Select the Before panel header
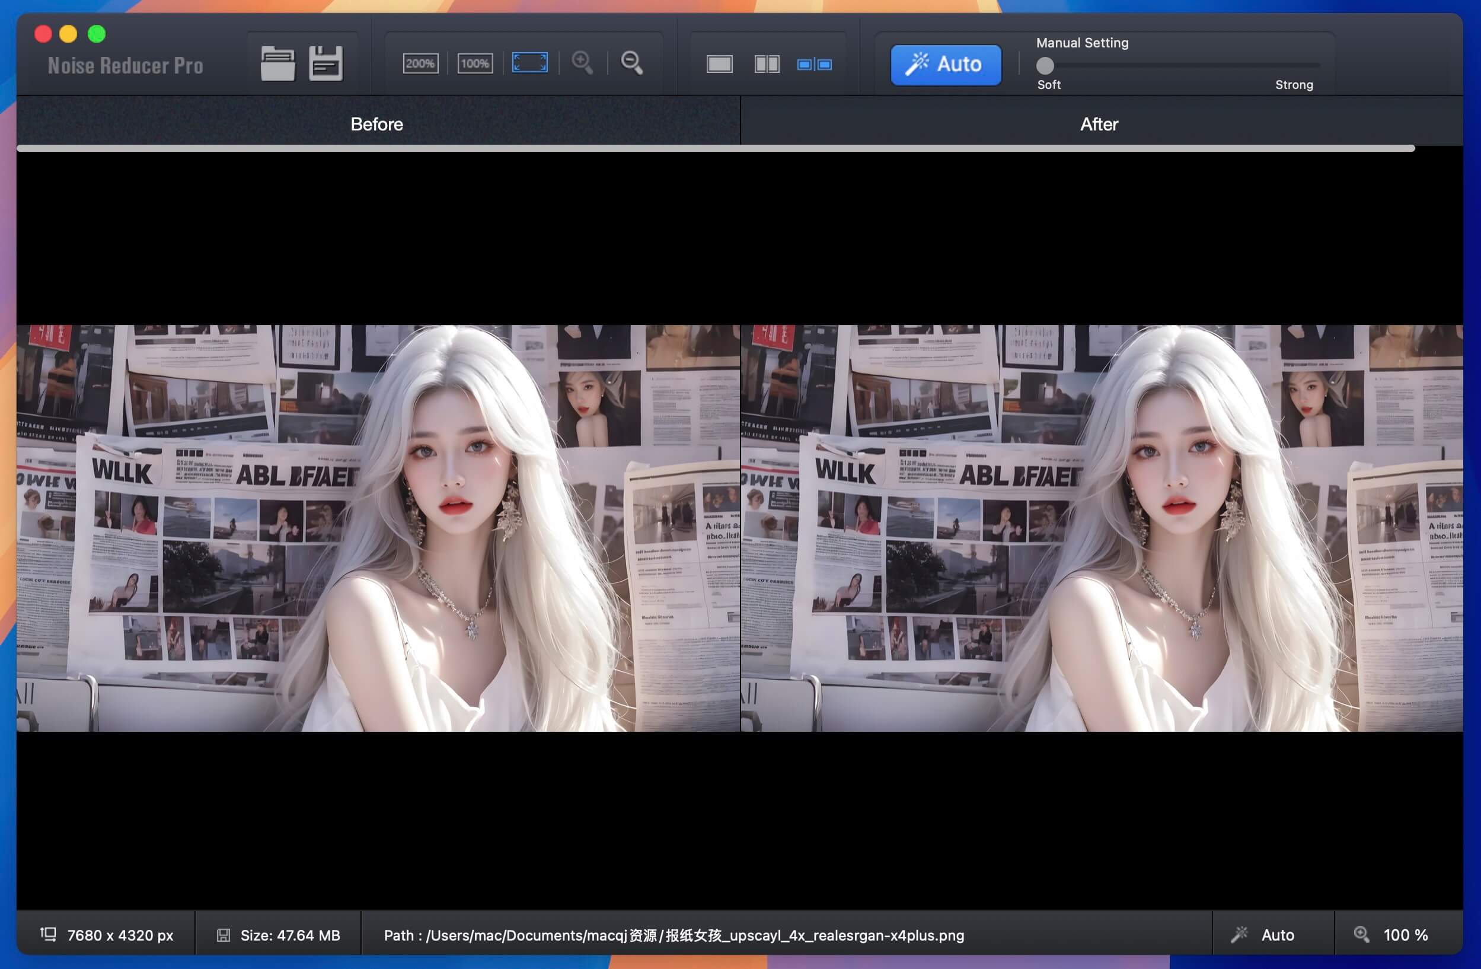Image resolution: width=1481 pixels, height=969 pixels. [x=377, y=124]
